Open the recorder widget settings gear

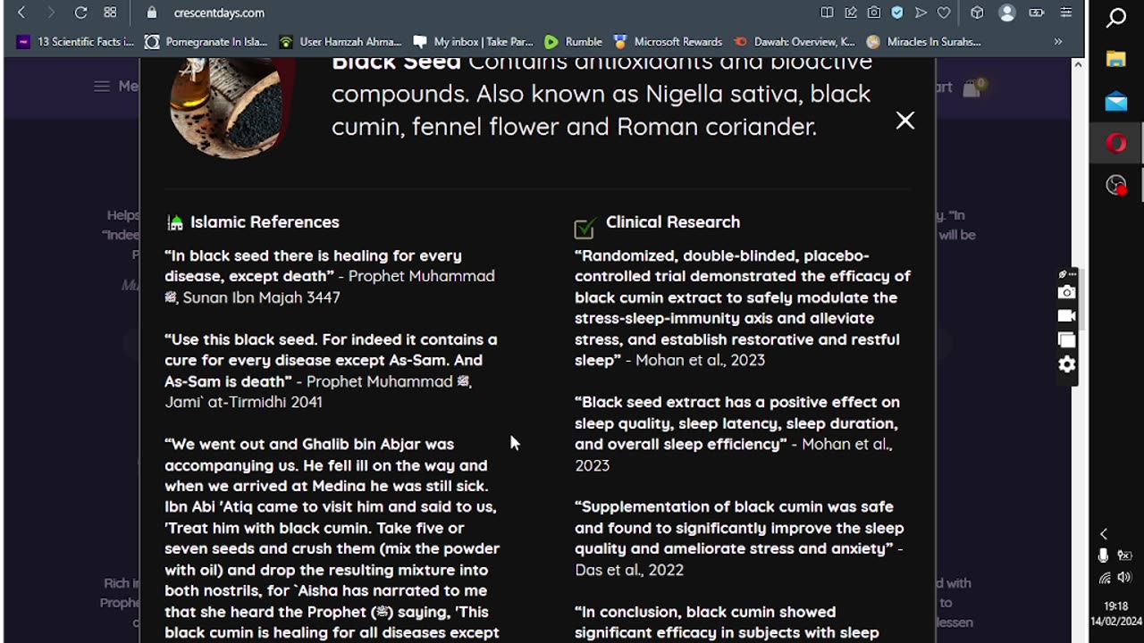pos(1066,364)
